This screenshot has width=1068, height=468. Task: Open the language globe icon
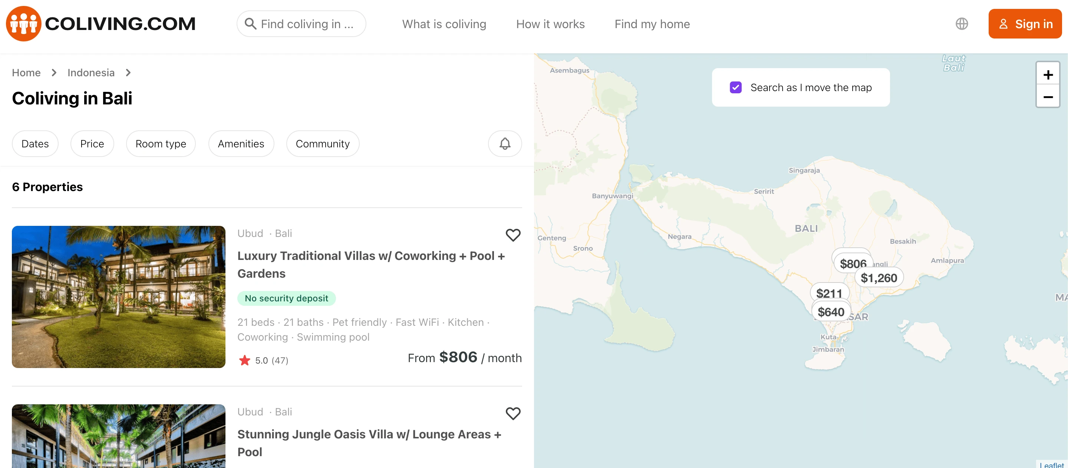pyautogui.click(x=962, y=24)
